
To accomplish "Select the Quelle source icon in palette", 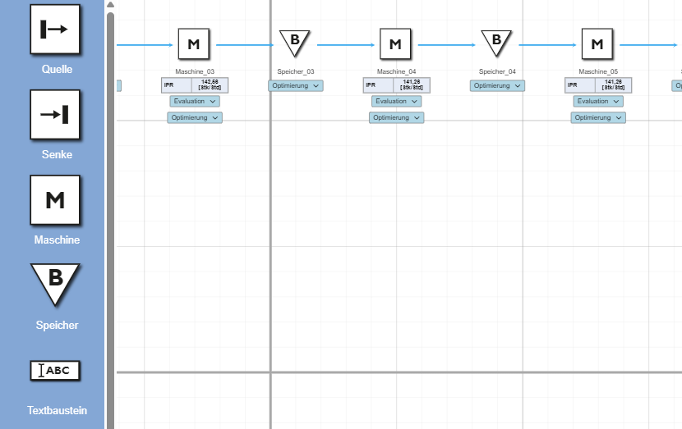I will coord(55,30).
